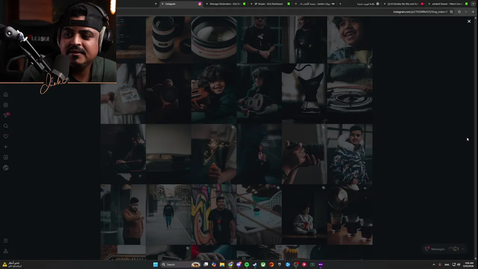
Task: Open File Explorer from taskbar
Action: pos(222,265)
